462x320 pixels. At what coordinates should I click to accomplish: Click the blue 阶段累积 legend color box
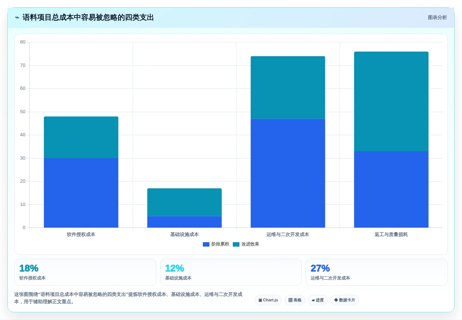coord(206,244)
